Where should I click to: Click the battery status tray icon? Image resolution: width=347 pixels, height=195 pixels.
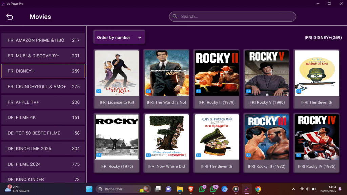[x=314, y=189]
